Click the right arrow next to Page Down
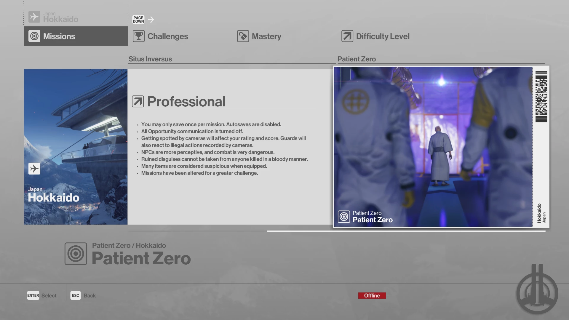This screenshot has width=569, height=320. [151, 20]
